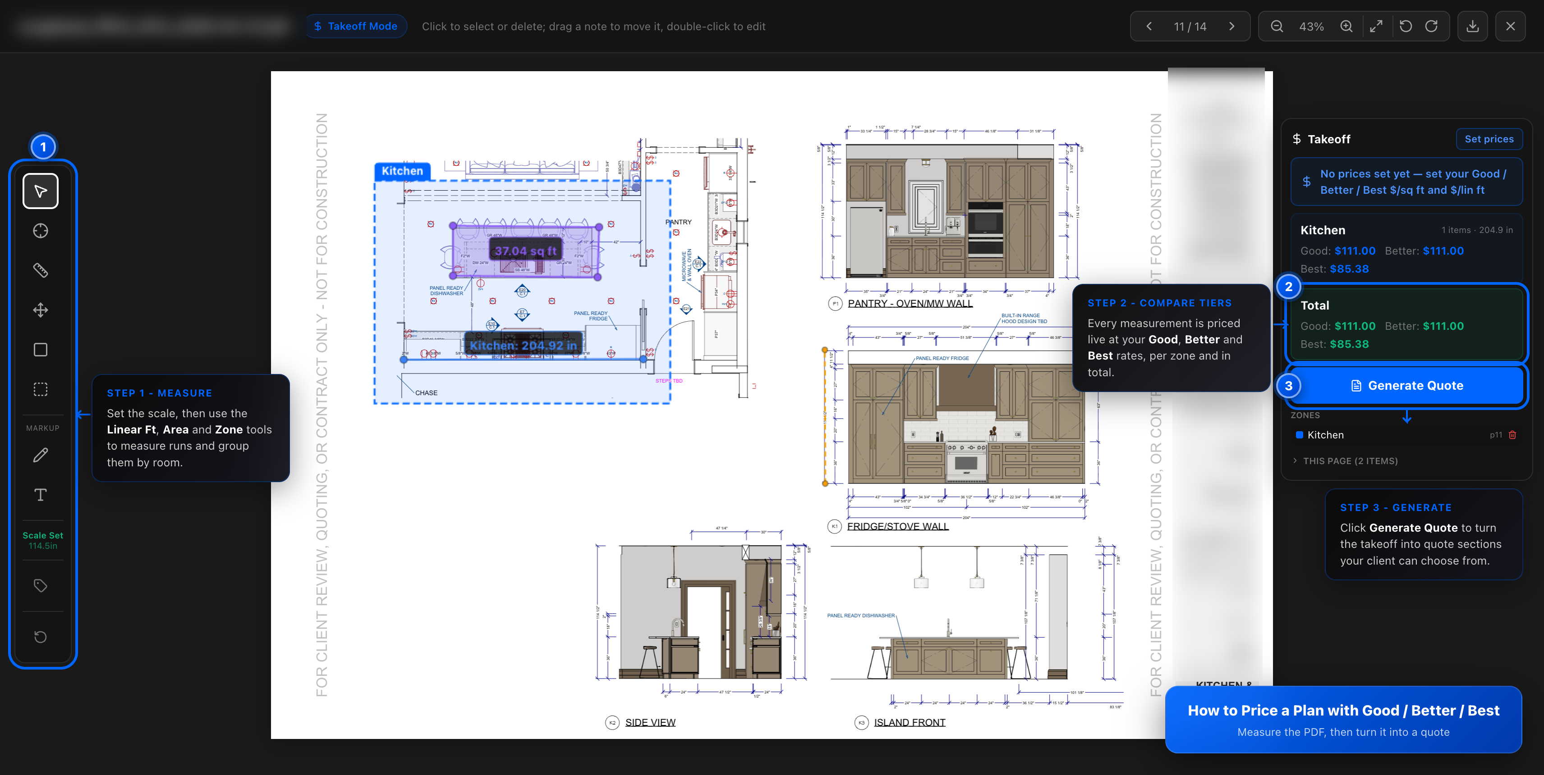Pick the dashed Zone selection tool
1544x775 pixels.
pyautogui.click(x=41, y=389)
